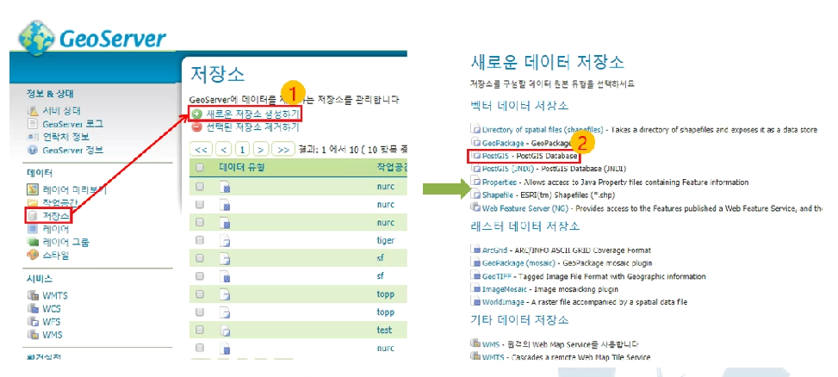Click the test workspace name
838x377 pixels.
coord(384,330)
